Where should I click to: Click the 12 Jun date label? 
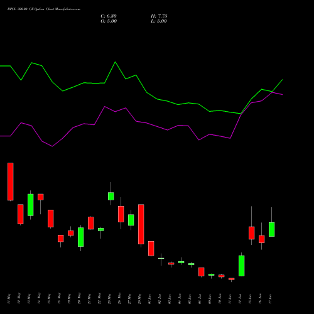point(240,299)
